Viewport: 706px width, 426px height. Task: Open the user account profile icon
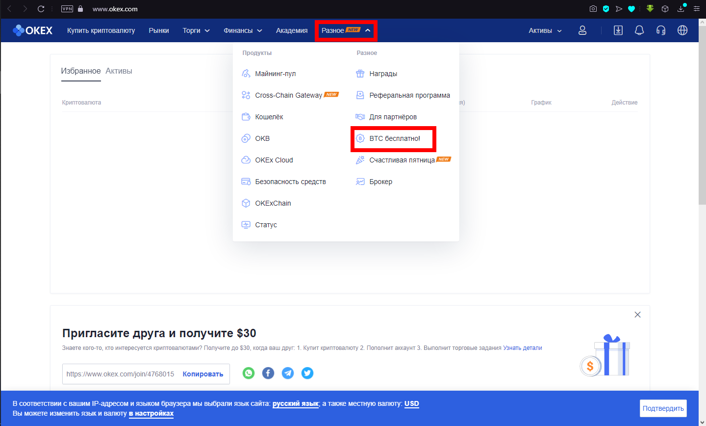click(x=582, y=30)
